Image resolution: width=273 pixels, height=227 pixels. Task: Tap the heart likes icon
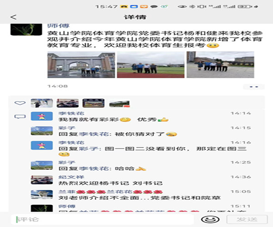coord(20,103)
